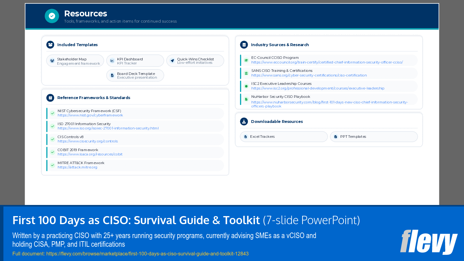Open the eccouncil.org CCISO certification link
Viewport: 464px width, 261px height.
pyautogui.click(x=327, y=62)
